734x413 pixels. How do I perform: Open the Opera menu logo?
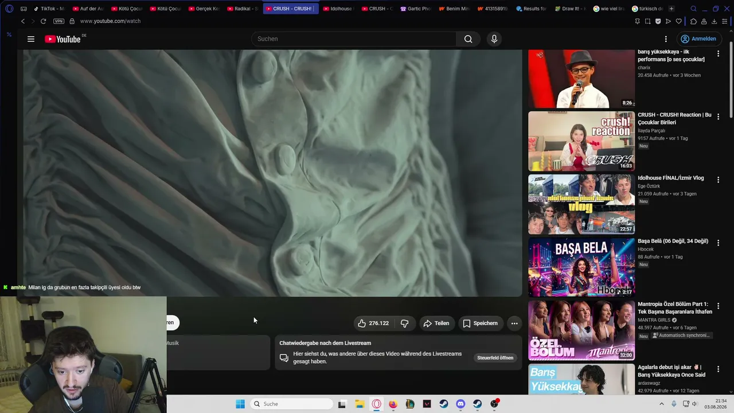[9, 9]
